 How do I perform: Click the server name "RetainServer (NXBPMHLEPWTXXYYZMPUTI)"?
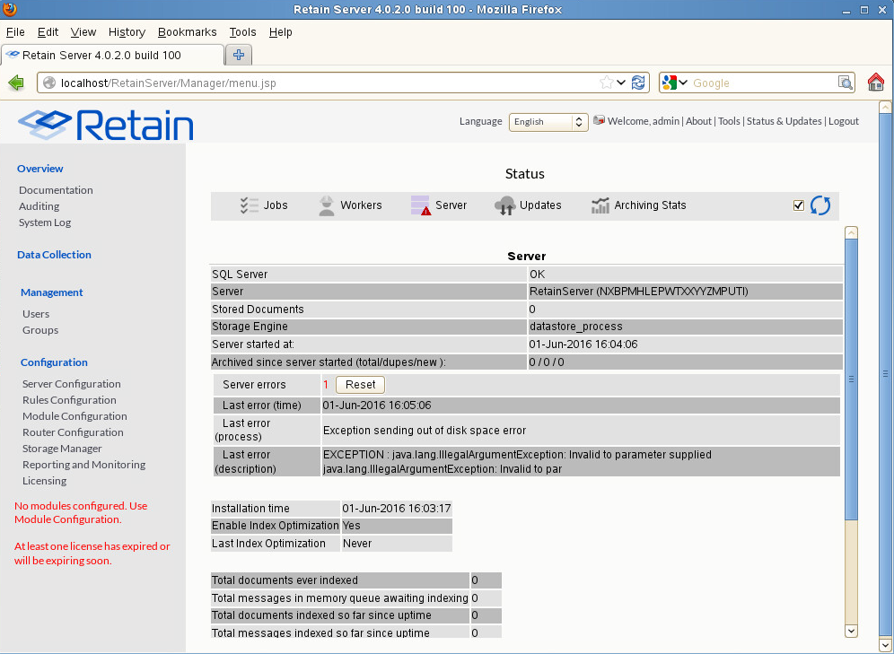coord(638,292)
